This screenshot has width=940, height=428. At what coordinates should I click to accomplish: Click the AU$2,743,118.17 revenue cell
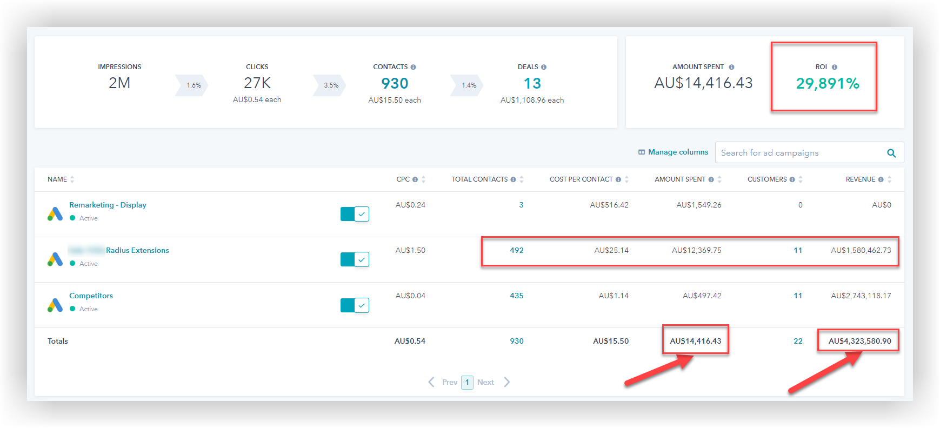pyautogui.click(x=861, y=296)
